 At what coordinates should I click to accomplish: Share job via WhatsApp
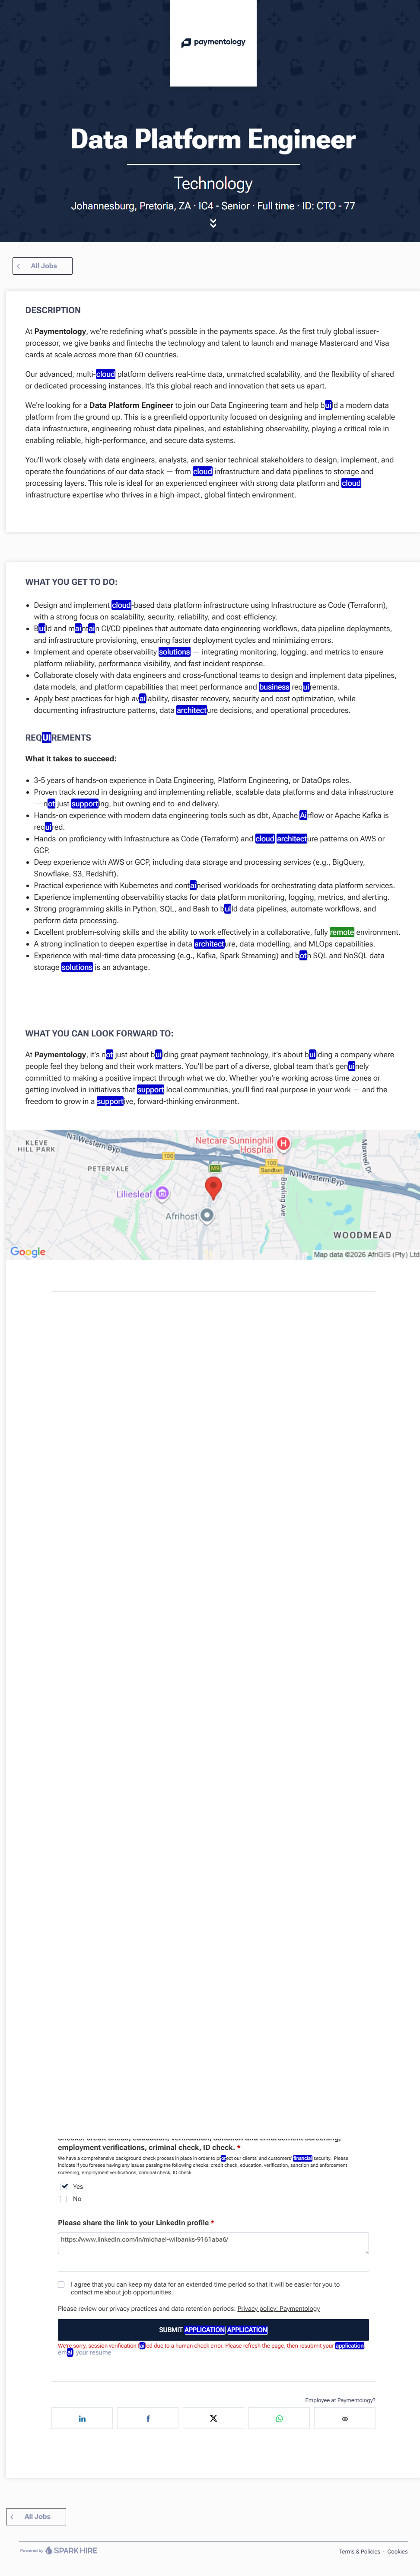[279, 2418]
